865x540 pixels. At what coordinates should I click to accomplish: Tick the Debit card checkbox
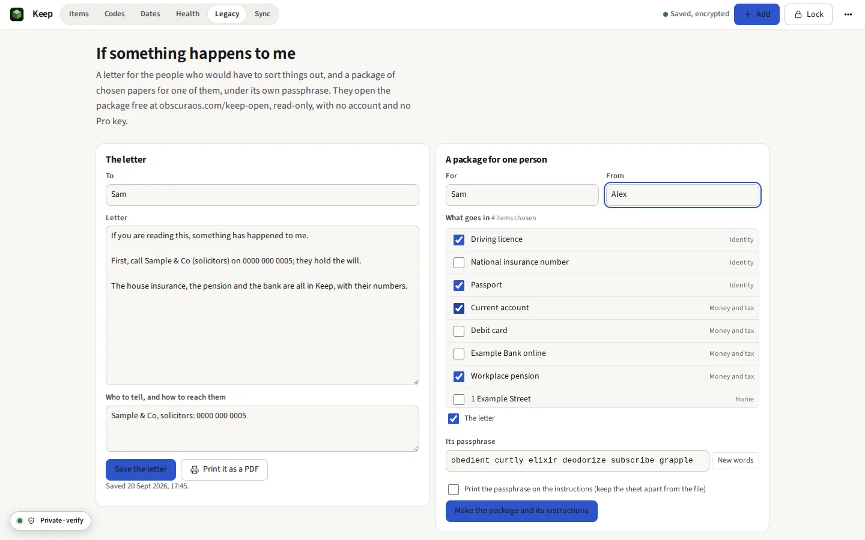coord(459,331)
